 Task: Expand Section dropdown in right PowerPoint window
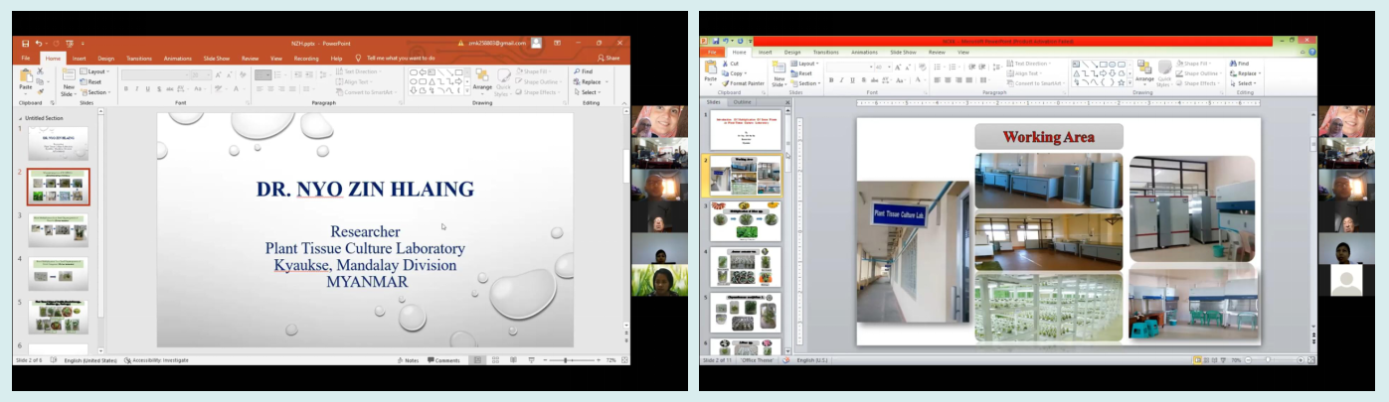point(808,83)
